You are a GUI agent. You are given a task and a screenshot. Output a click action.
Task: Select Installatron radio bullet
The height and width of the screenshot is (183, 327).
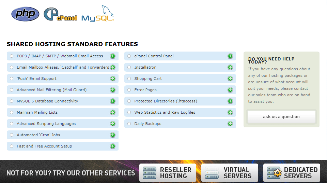pyautogui.click(x=129, y=67)
